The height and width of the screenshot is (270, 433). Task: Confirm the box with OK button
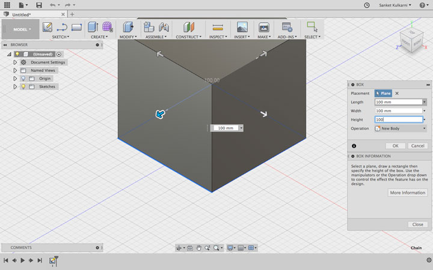tap(396, 146)
